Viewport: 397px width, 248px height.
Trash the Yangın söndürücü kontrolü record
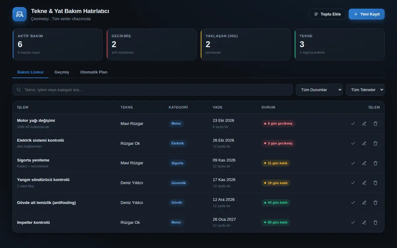pos(375,183)
